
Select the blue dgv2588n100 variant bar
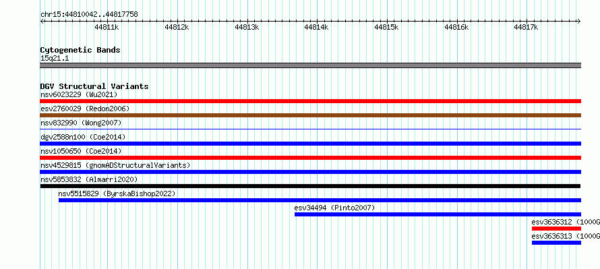310,144
